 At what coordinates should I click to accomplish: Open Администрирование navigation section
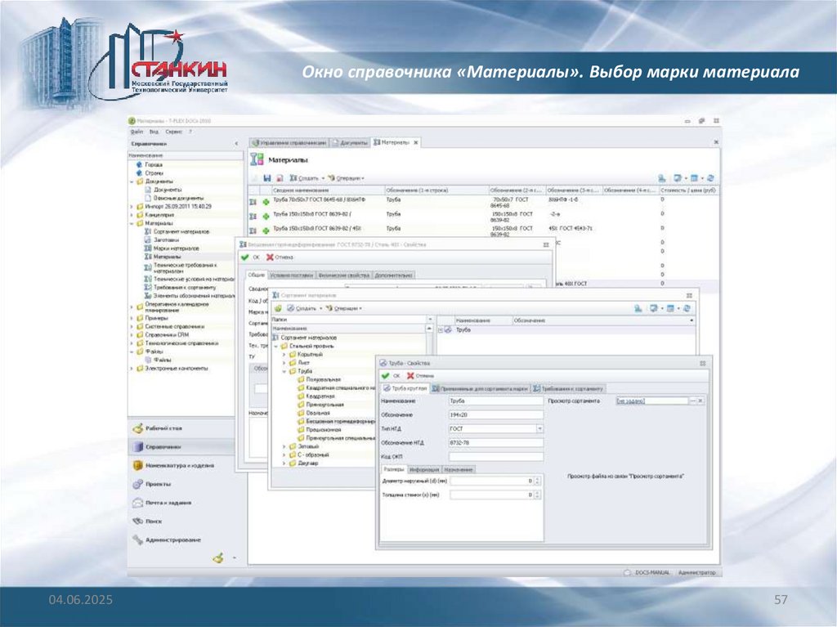(181, 540)
